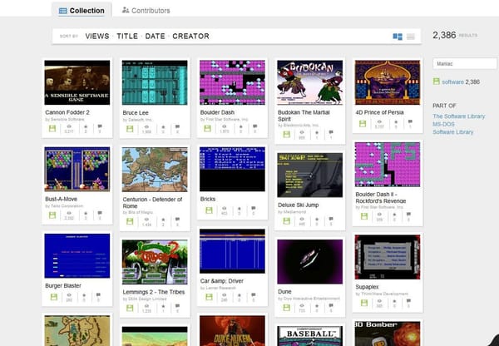The height and width of the screenshot is (346, 499).
Task: Open Bruce Lee game thumbnail
Action: [x=155, y=82]
